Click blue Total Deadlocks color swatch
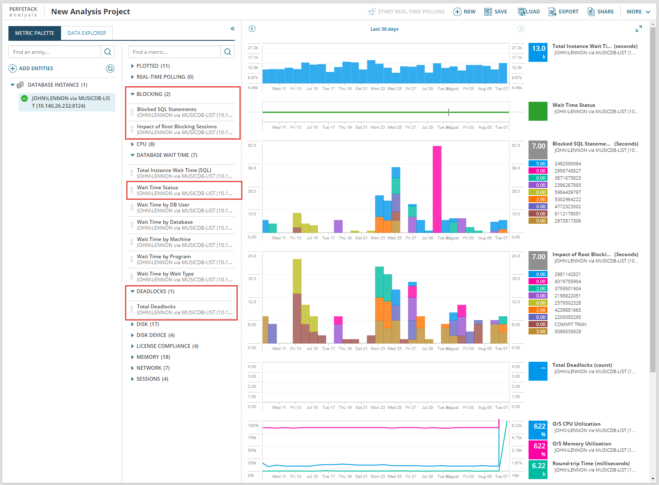This screenshot has height=485, width=659. [x=538, y=371]
